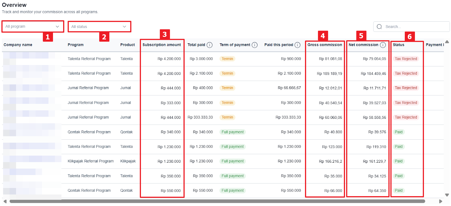Click the info icon beside Total paid
The width and height of the screenshot is (451, 206).
coord(209,45)
